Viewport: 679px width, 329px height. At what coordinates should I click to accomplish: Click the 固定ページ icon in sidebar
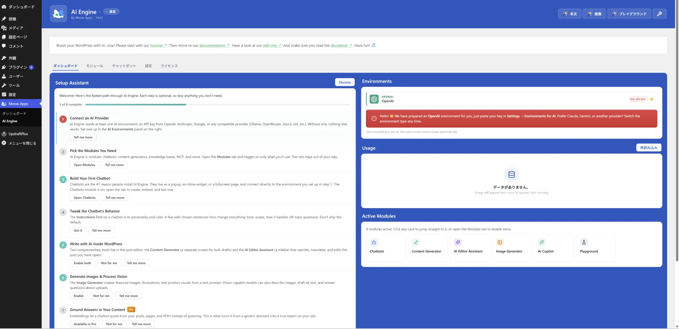coord(4,37)
